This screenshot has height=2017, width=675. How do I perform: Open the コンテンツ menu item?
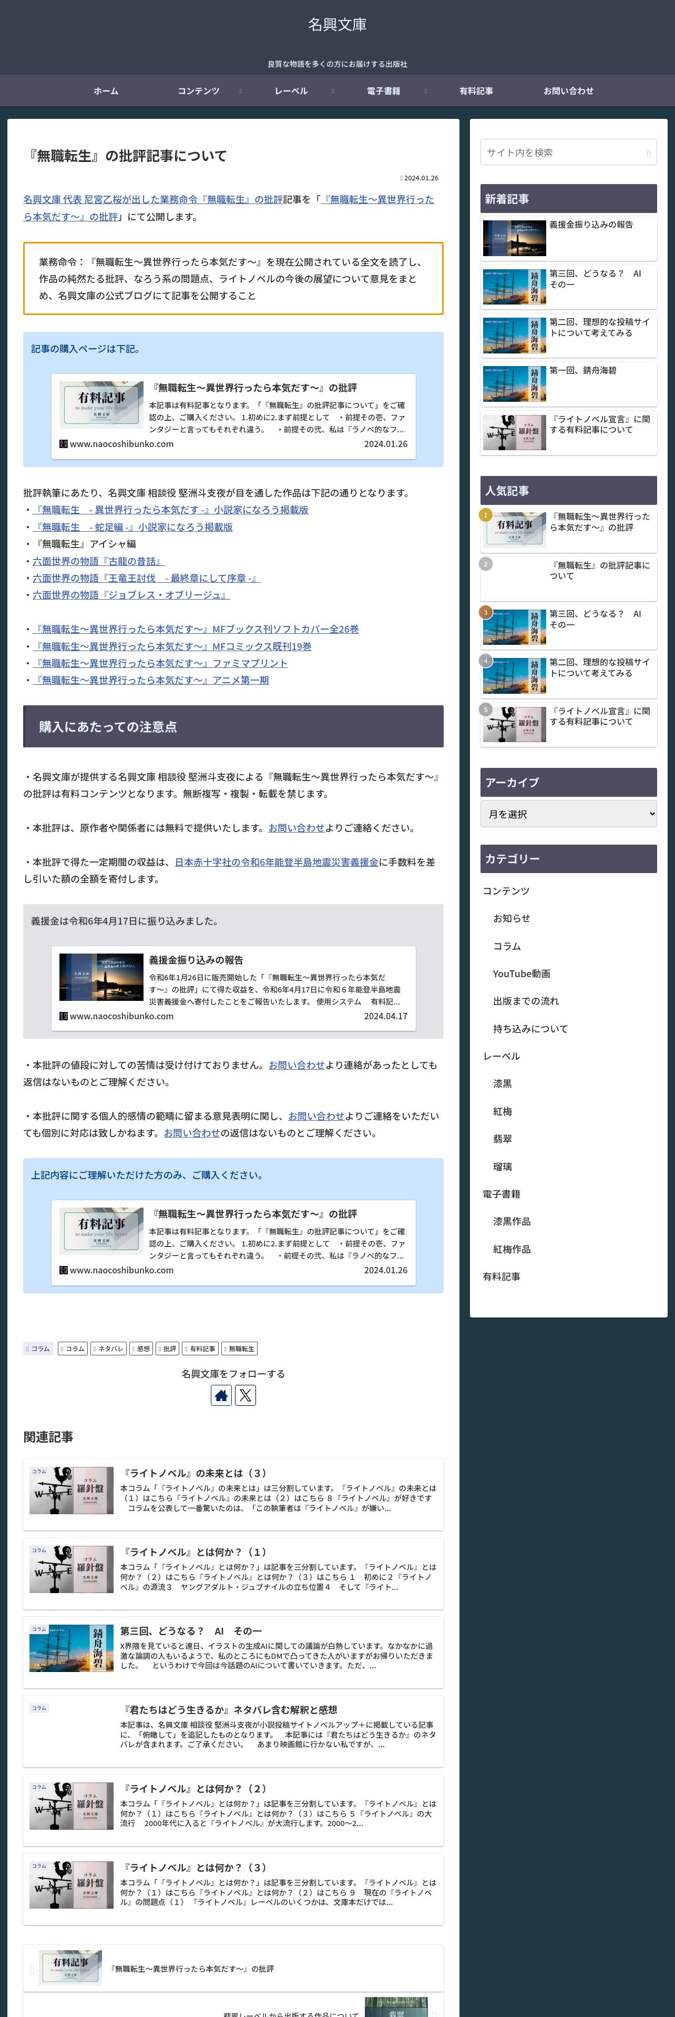[x=198, y=91]
